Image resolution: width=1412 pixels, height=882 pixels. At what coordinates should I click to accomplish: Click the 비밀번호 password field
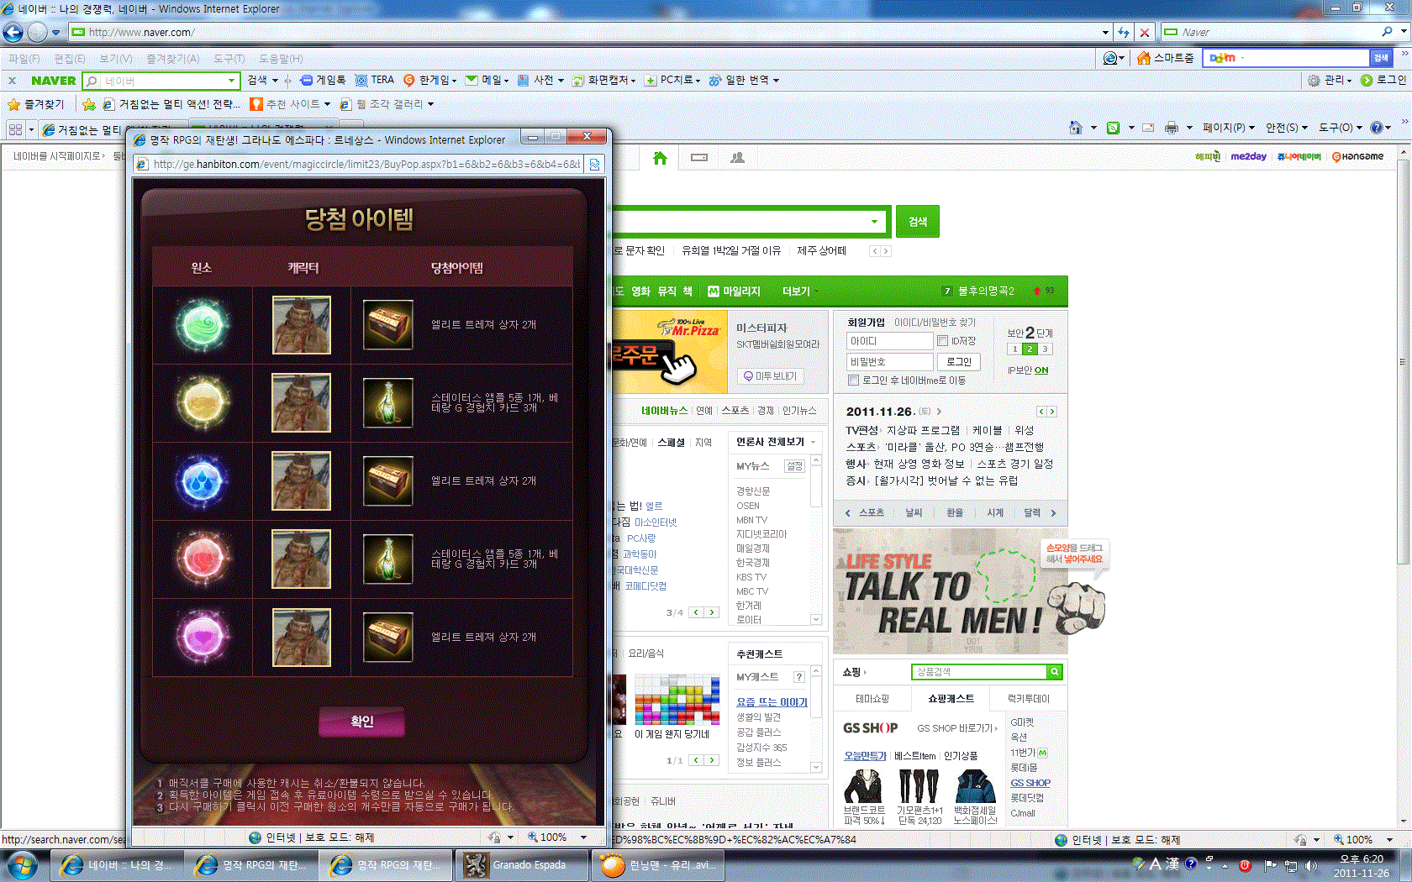coord(890,362)
